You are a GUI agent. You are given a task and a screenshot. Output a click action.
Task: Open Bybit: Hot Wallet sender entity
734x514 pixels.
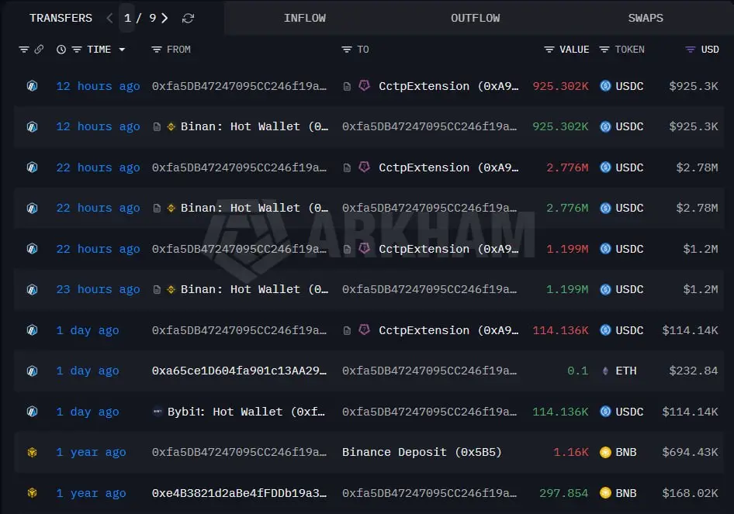(x=246, y=412)
